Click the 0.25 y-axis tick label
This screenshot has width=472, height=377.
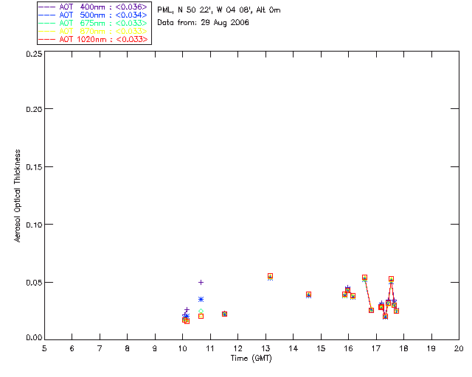point(34,54)
